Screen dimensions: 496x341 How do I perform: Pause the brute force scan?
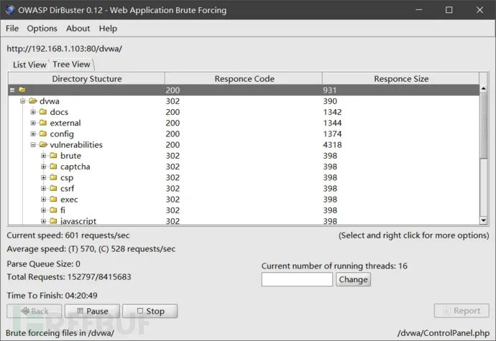(92, 311)
